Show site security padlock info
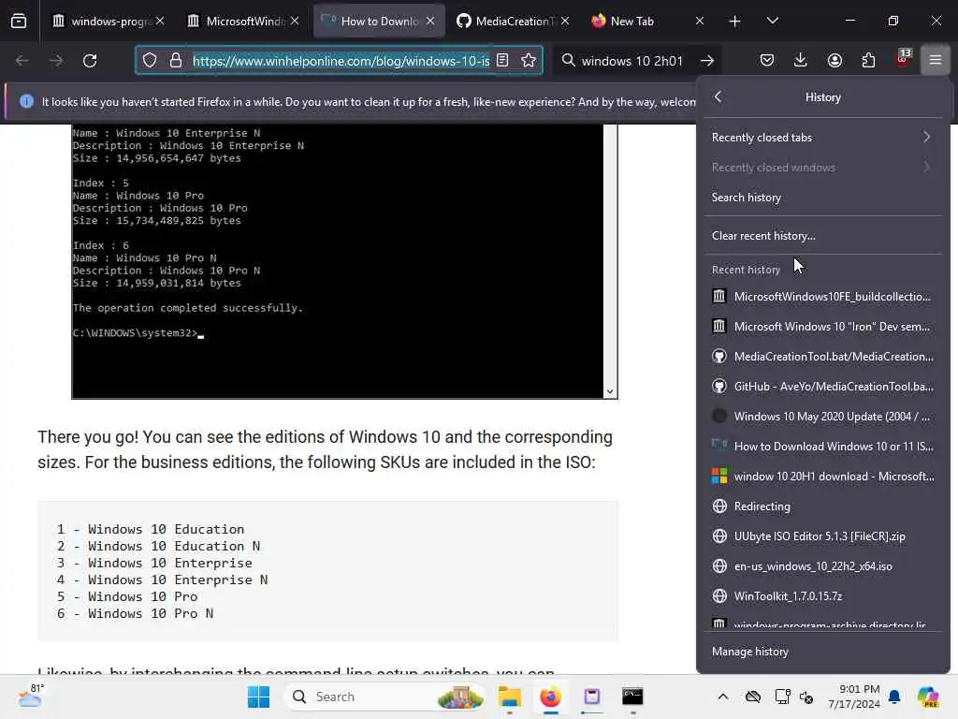Viewport: 958px width, 719px height. point(175,61)
